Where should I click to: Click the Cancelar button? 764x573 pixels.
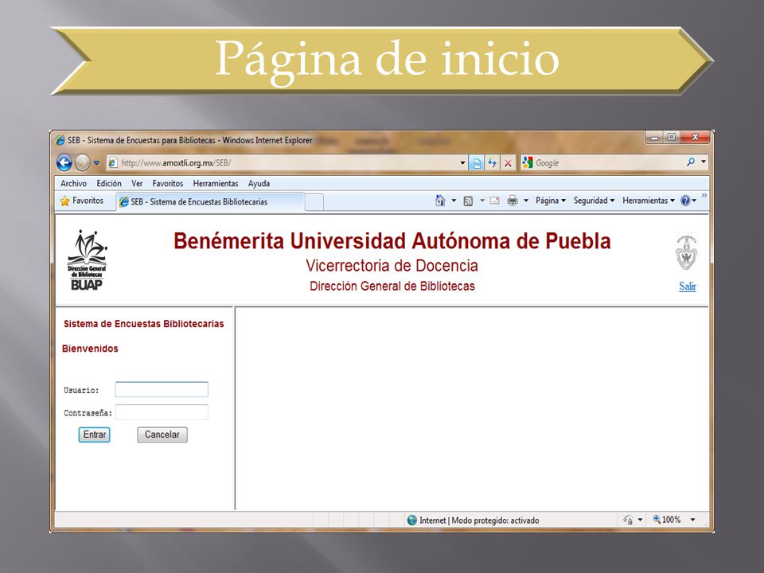point(162,435)
